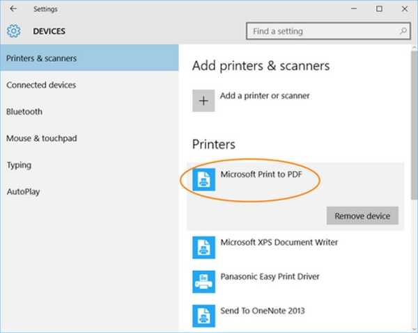Viewport: 418px width, 333px height.
Task: Go to Connected devices
Action: point(41,85)
